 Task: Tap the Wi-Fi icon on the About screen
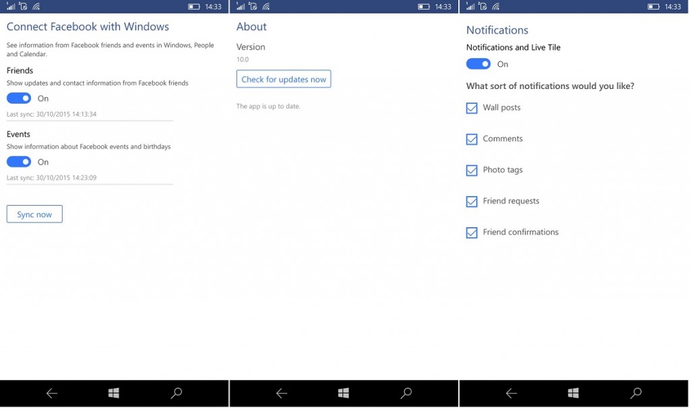coord(265,7)
